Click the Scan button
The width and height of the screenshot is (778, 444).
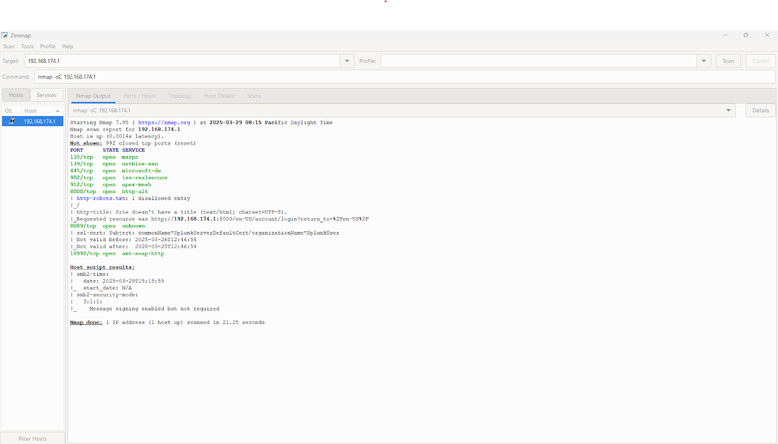tap(728, 60)
